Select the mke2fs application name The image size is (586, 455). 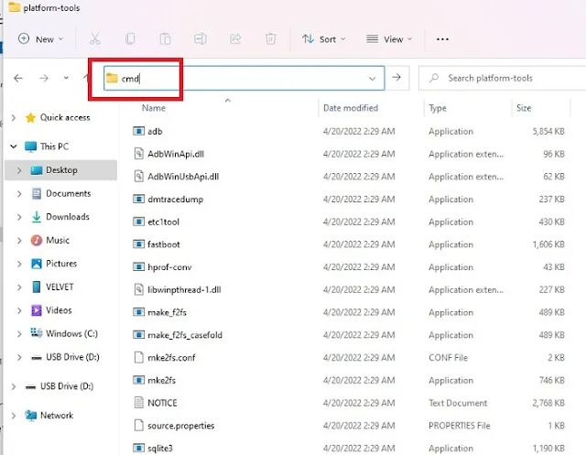pos(161,380)
